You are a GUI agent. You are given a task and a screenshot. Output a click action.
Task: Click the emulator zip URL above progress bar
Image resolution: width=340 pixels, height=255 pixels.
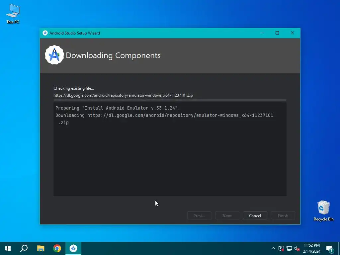pyautogui.click(x=123, y=95)
